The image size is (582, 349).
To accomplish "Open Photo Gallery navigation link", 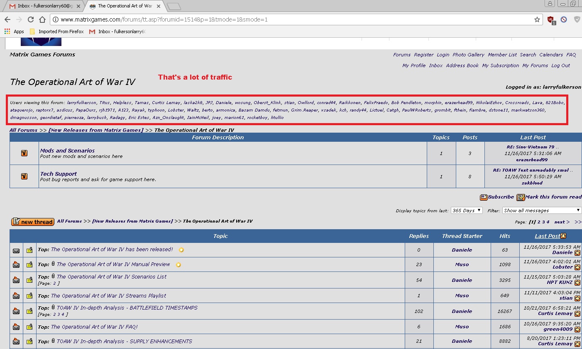I will click(x=468, y=55).
